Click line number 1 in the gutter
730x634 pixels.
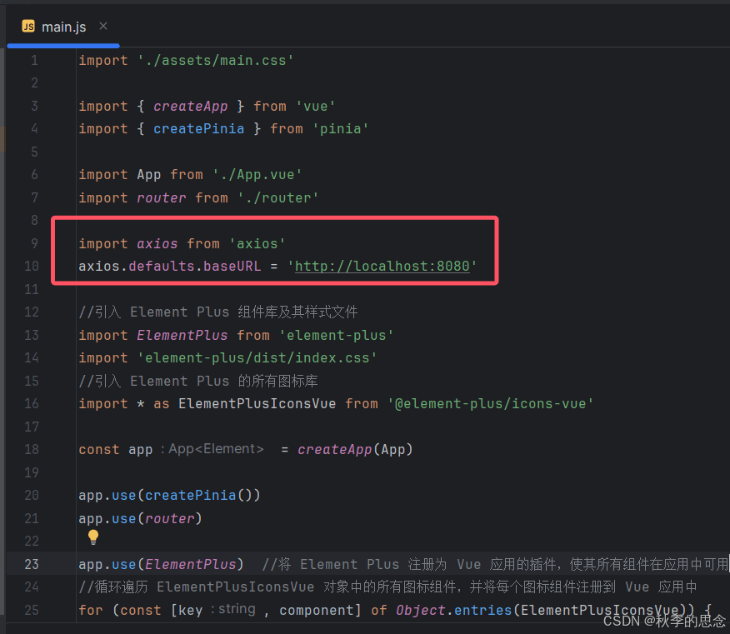pos(34,61)
